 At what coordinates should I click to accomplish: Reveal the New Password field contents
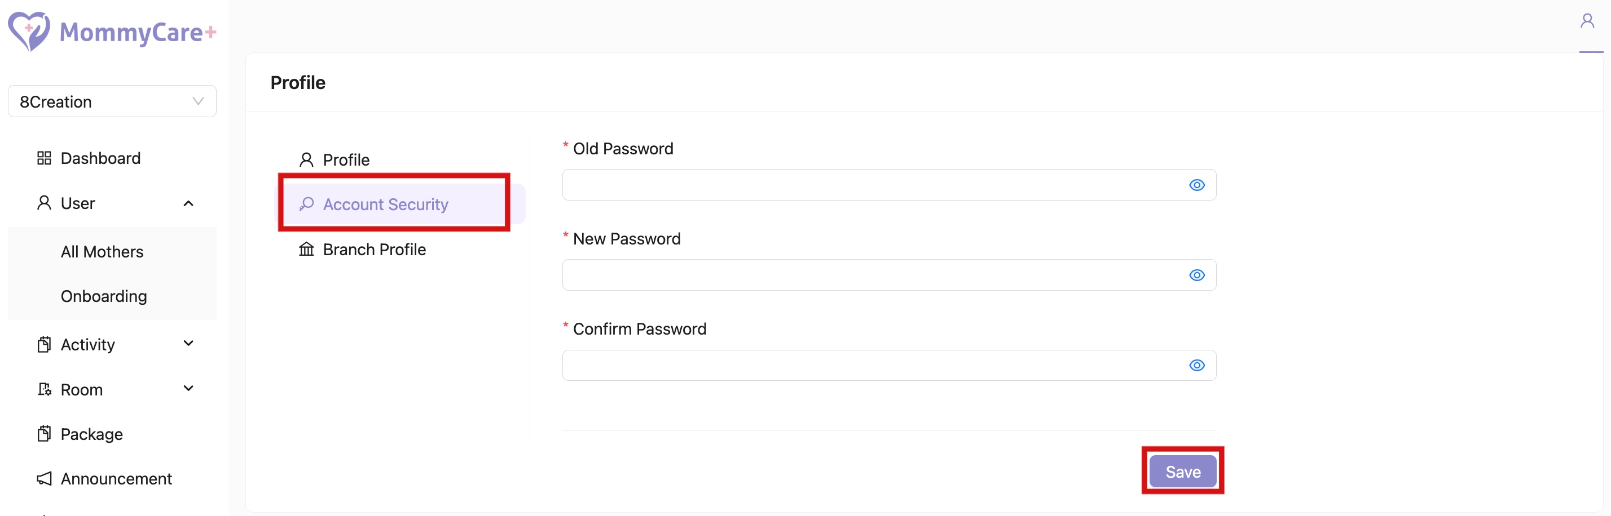pyautogui.click(x=1196, y=275)
